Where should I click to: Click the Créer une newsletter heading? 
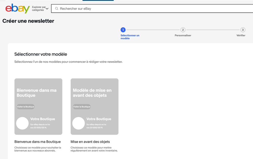[x=28, y=21]
